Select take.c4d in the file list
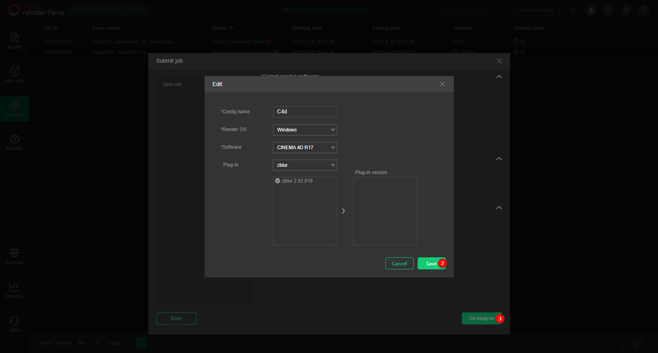The image size is (658, 353). pyautogui.click(x=172, y=84)
